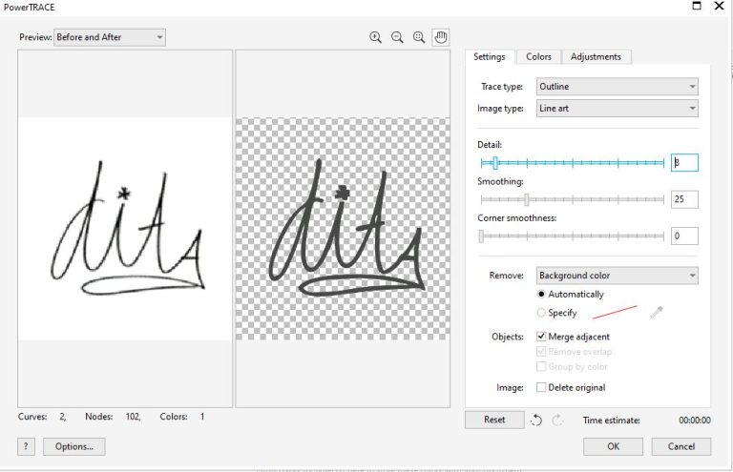This screenshot has height=472, width=733.
Task: Click the Reset button
Action: point(494,420)
